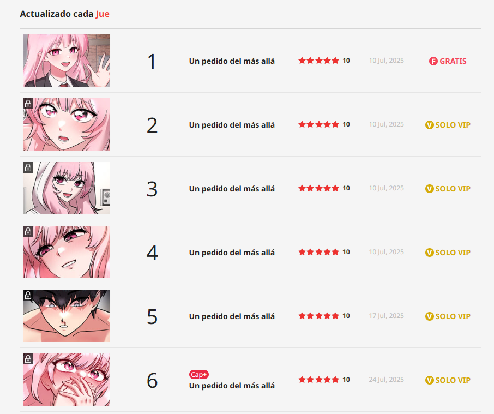The width and height of the screenshot is (494, 414).
Task: Click the lock icon on chapter 6 thumbnail
Action: (x=28, y=359)
